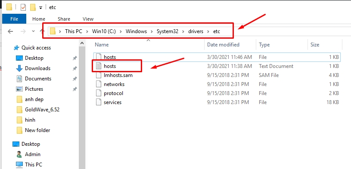351x169 pixels.
Task: Click the folder icon in the address bar
Action: pyautogui.click(x=53, y=31)
